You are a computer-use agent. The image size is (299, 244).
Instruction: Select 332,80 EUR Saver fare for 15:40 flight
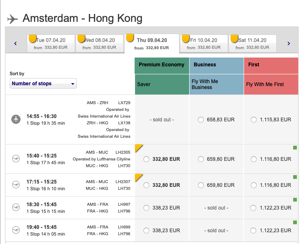(x=146, y=159)
